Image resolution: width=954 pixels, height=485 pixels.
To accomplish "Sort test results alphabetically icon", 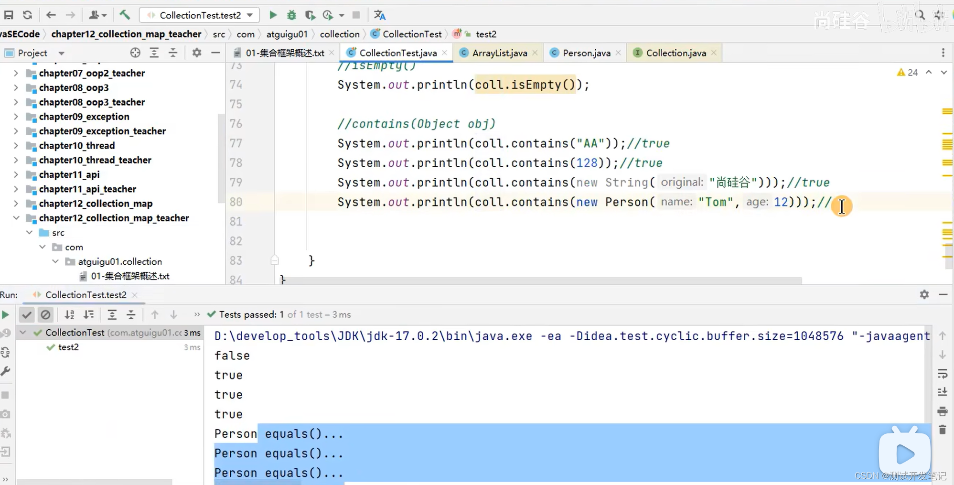I will (69, 314).
